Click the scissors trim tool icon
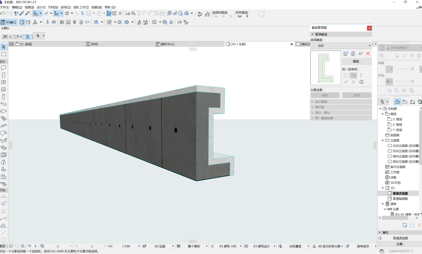 pos(128,13)
